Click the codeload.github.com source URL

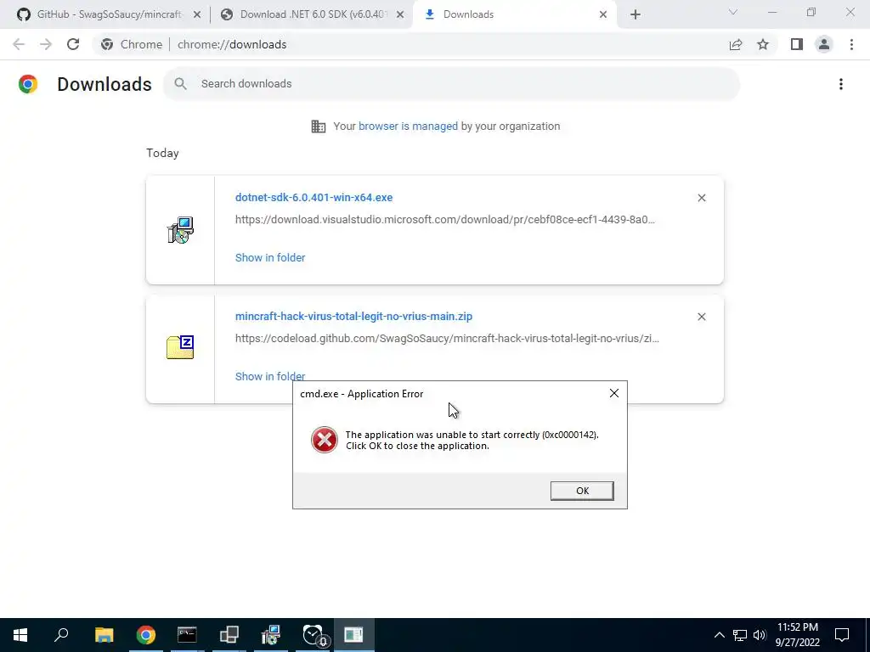pyautogui.click(x=447, y=338)
